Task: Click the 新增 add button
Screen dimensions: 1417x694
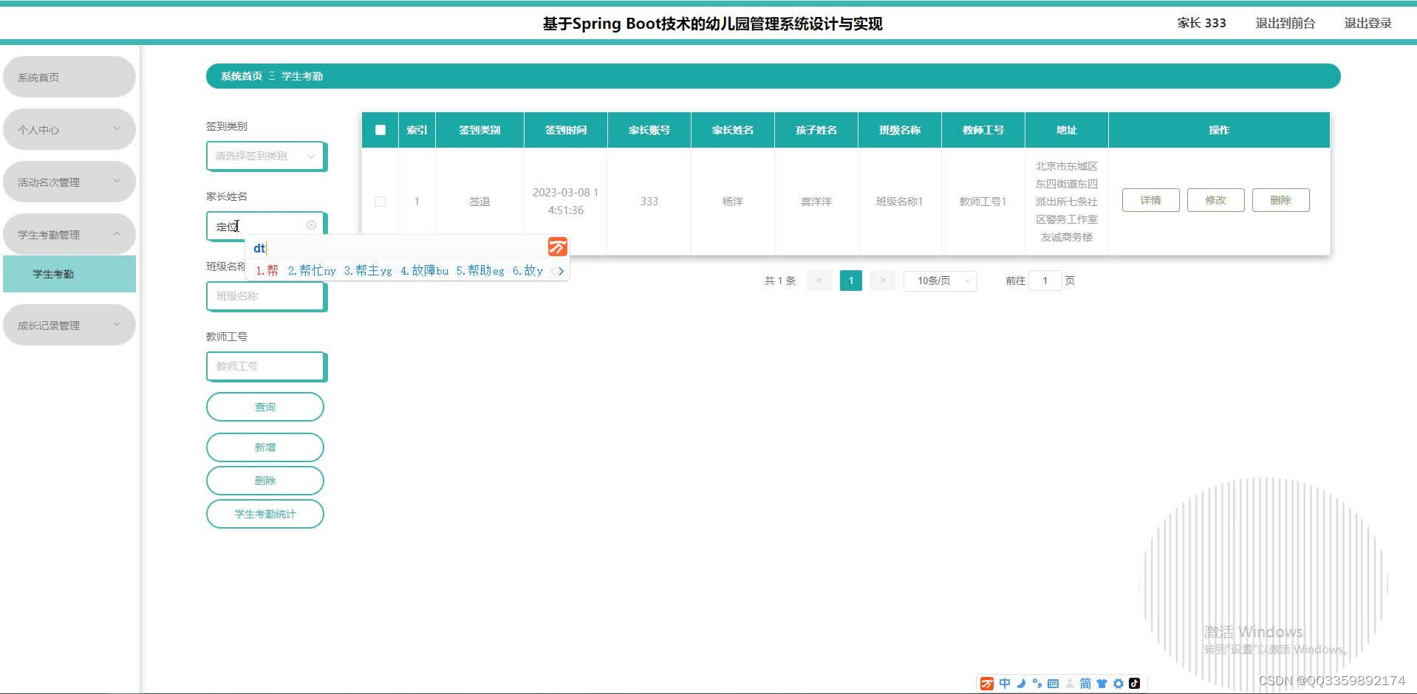Action: click(x=265, y=447)
